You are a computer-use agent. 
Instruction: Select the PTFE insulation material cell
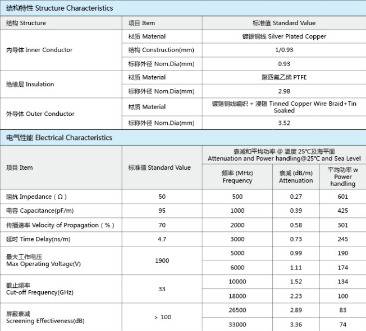pos(283,77)
